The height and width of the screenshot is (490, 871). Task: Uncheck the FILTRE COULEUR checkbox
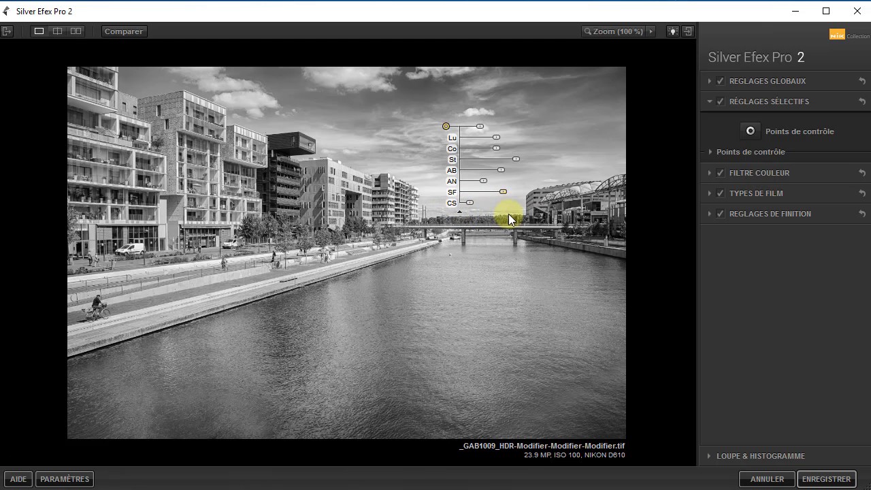(721, 173)
